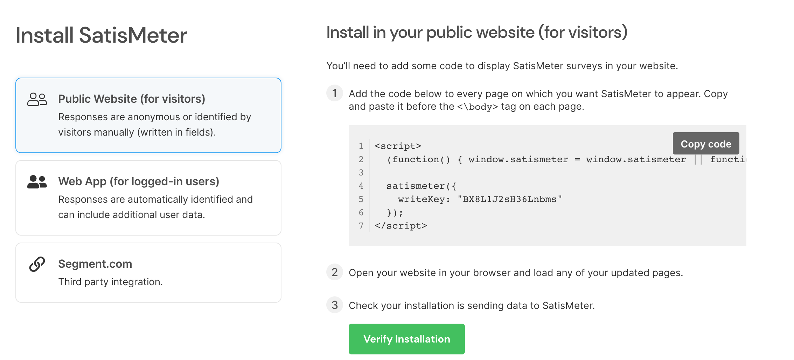Click 'Check your installation is sending data' text
Image resolution: width=794 pixels, height=360 pixels.
[x=472, y=305]
